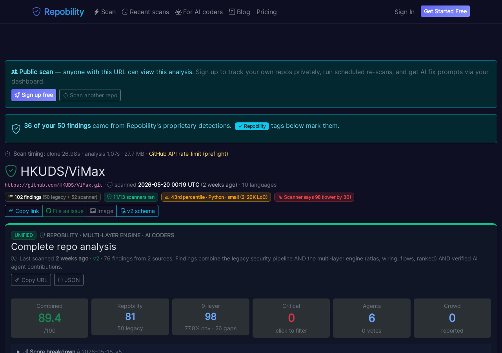
Task: Click the bar chart icon on the 43rd percentile badge
Action: click(x=167, y=197)
